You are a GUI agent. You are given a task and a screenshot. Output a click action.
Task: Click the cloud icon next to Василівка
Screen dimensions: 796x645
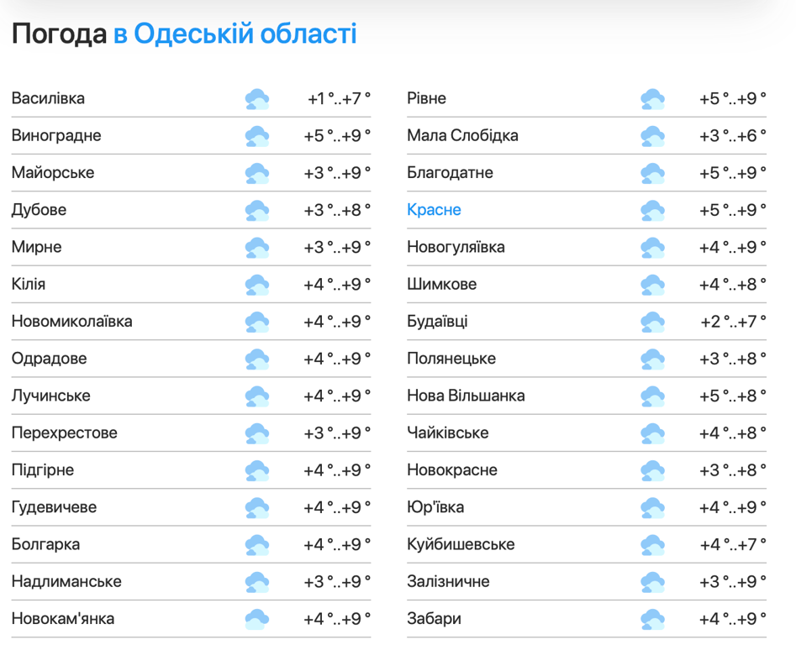(x=257, y=99)
